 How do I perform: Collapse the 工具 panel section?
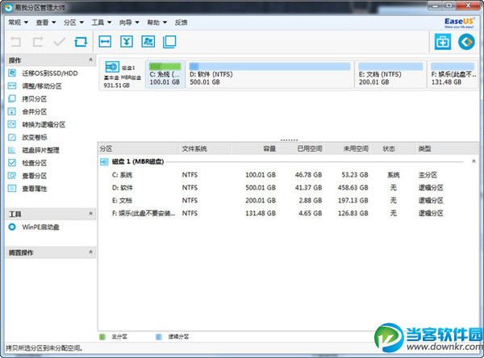[90, 213]
